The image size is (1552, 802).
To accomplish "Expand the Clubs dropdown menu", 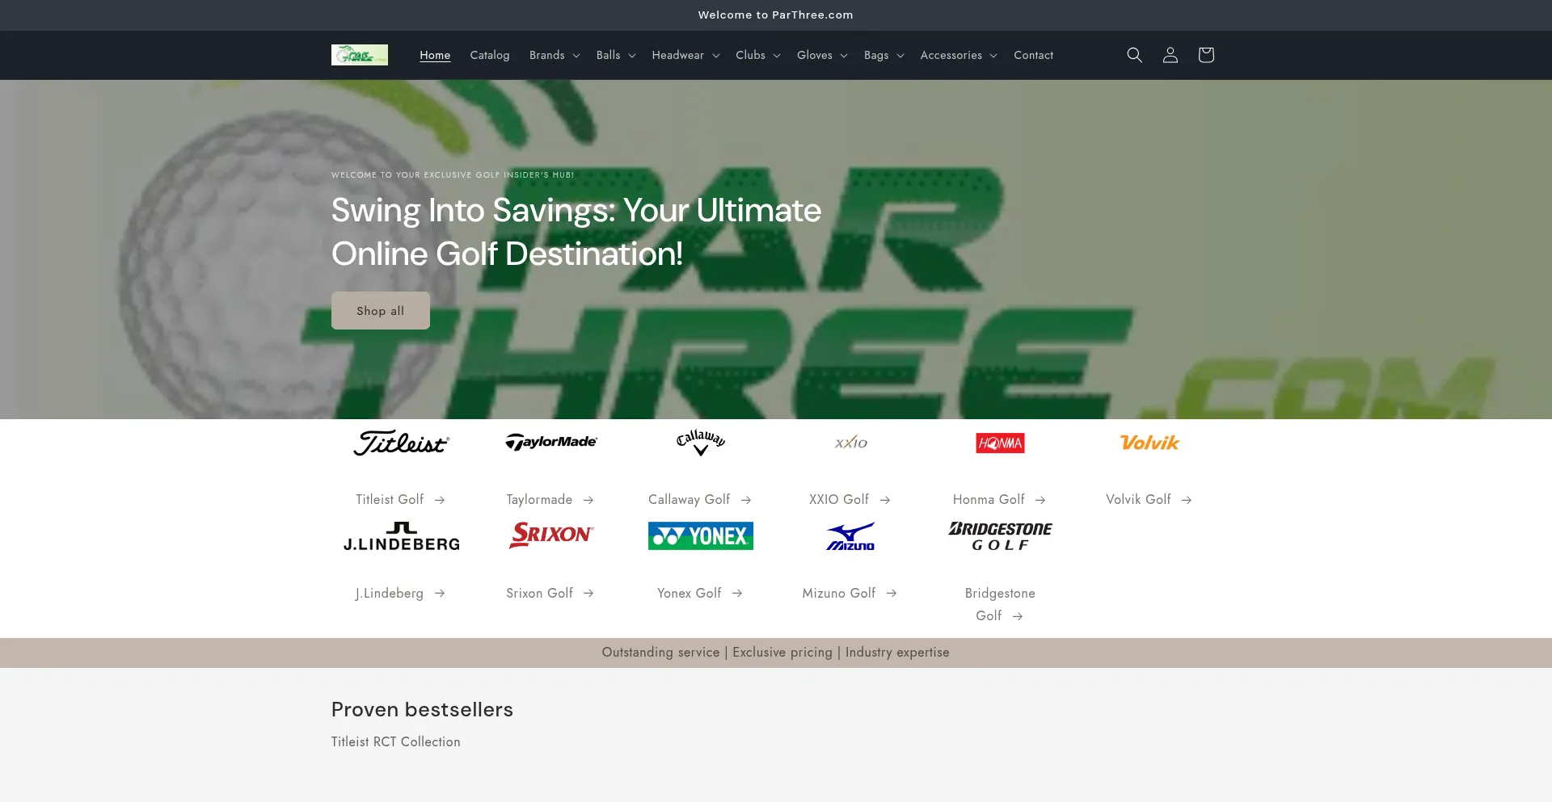I will click(x=758, y=55).
